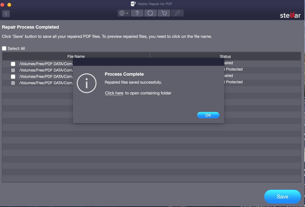305x207 pixels.
Task: Check the third file row checkbox
Action: point(13,76)
